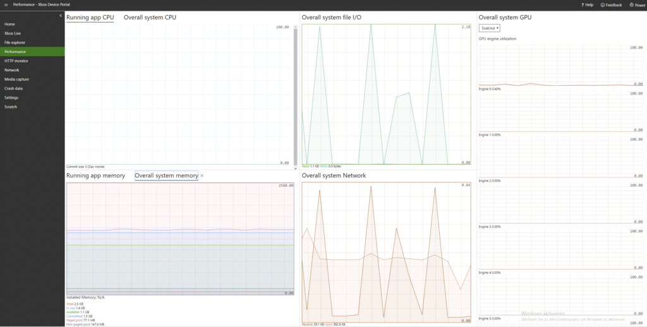The width and height of the screenshot is (647, 327).
Task: Open Crash data in the sidebar
Action: coord(32,88)
